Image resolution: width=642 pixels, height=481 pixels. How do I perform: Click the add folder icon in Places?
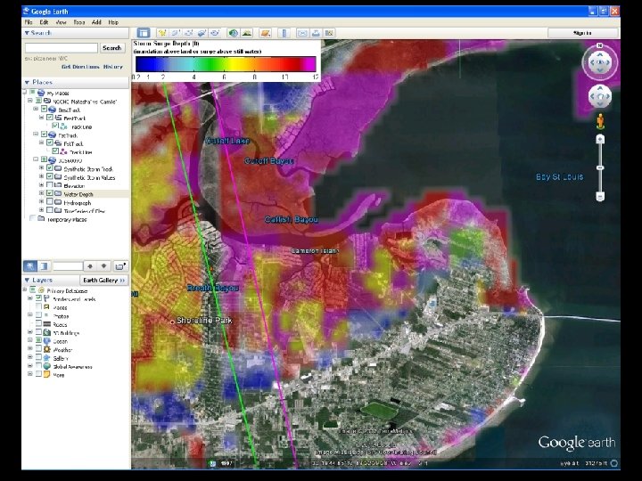(120, 266)
